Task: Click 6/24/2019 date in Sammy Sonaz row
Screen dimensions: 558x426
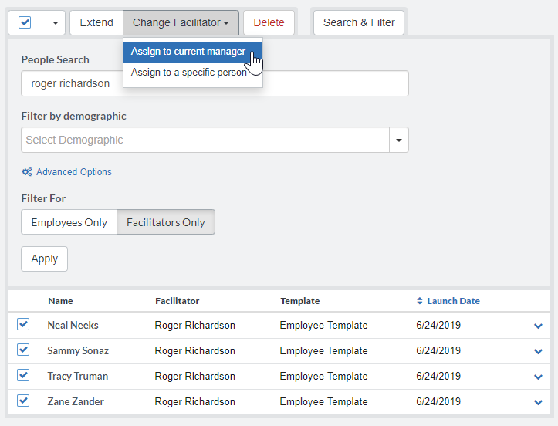Action: (x=438, y=351)
